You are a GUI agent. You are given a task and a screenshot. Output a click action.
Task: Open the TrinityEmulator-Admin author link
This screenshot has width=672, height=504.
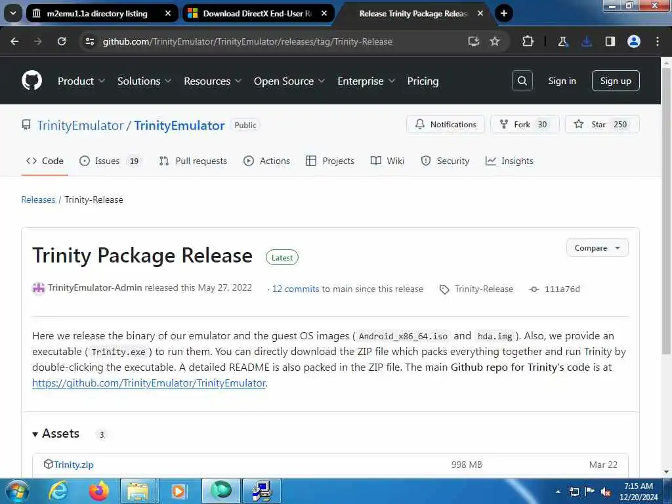(x=94, y=287)
